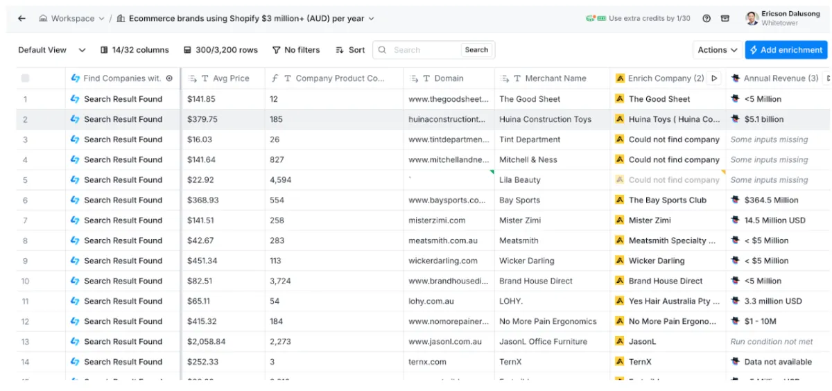This screenshot has height=391, width=832.
Task: Open the No filters menu
Action: point(296,50)
